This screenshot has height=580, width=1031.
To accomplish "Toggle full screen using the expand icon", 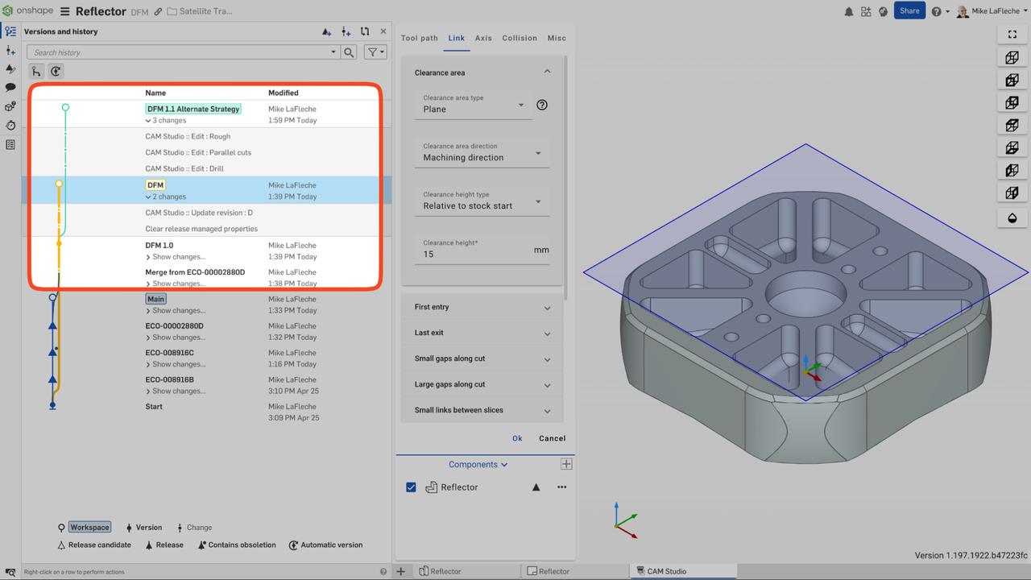I will (x=1012, y=34).
